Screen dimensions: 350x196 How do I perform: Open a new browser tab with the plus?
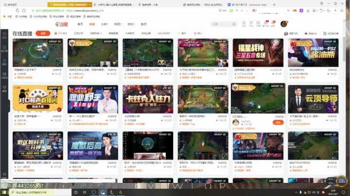coord(274,4)
